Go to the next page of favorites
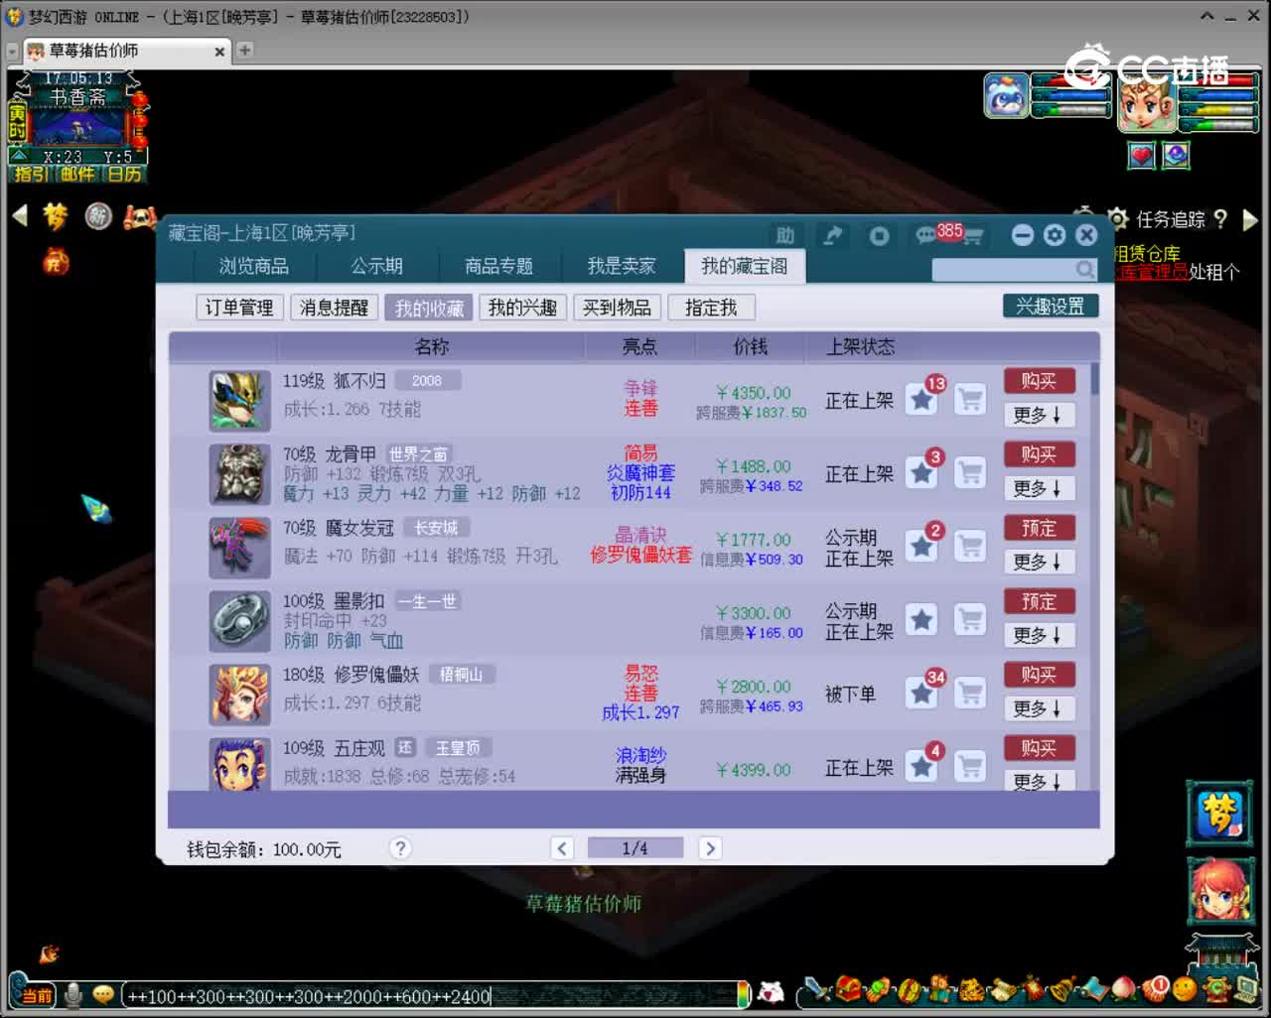This screenshot has width=1271, height=1018. click(709, 848)
